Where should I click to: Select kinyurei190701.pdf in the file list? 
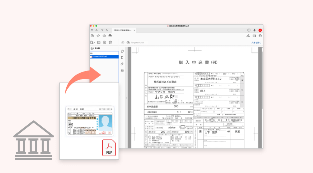pyautogui.click(x=104, y=57)
